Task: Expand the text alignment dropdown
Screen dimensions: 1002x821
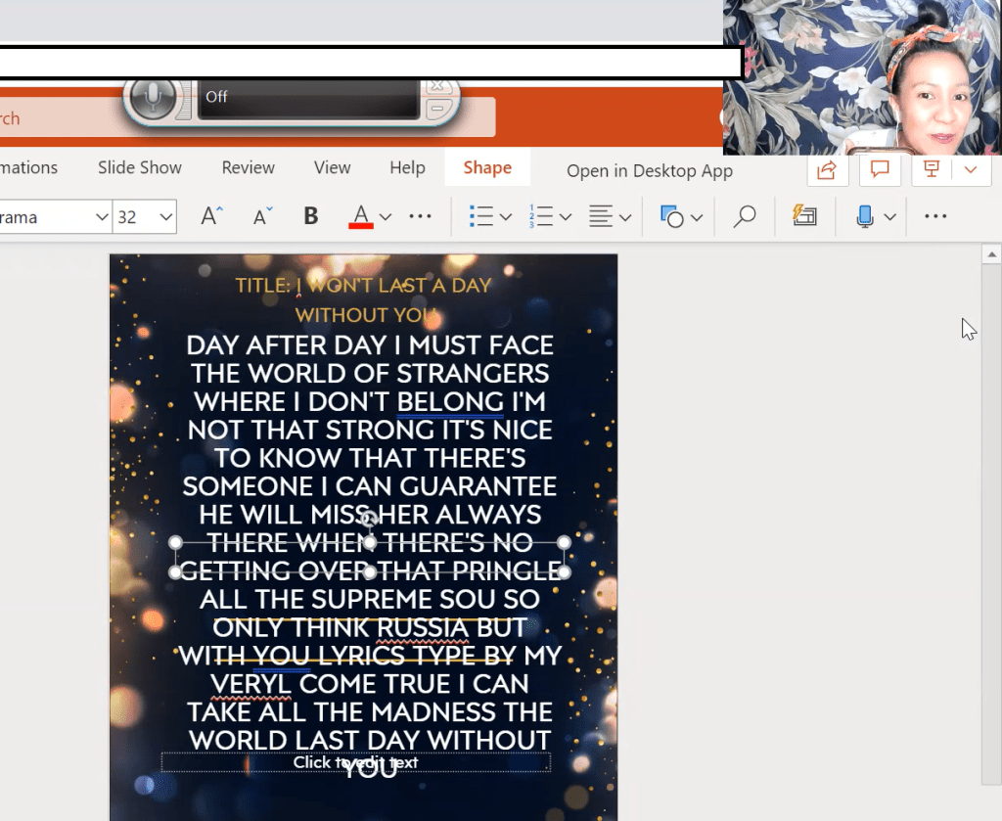Action: point(625,217)
